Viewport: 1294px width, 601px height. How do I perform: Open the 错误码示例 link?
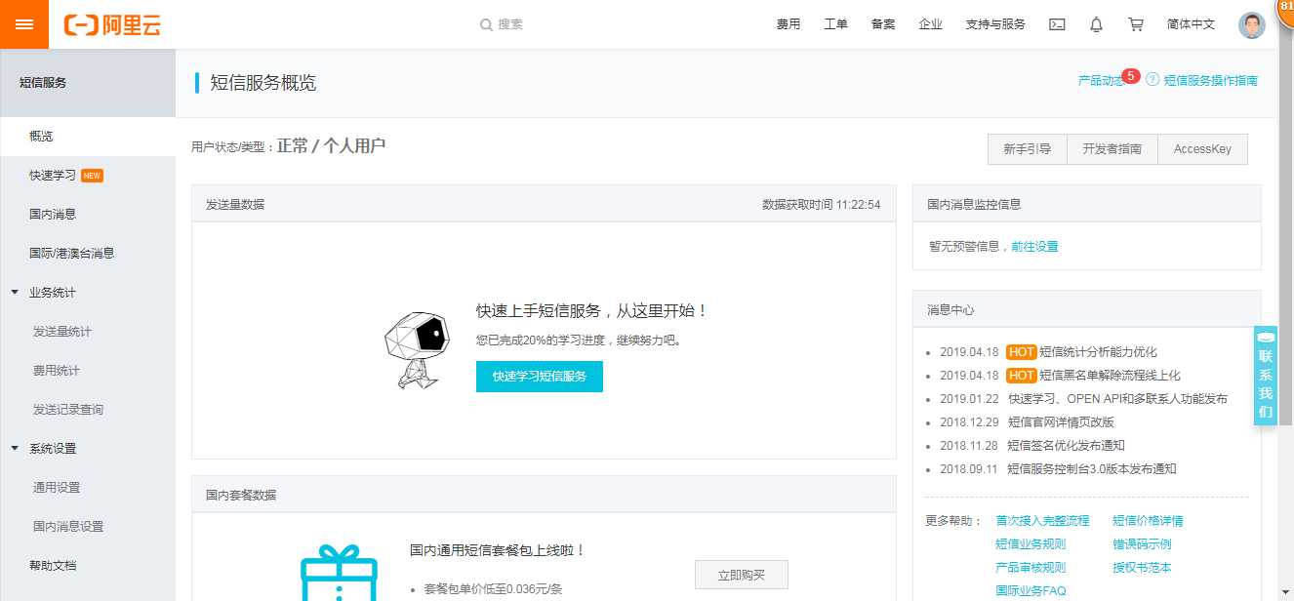point(1142,544)
